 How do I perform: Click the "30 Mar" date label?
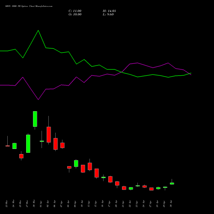click(x=34, y=204)
